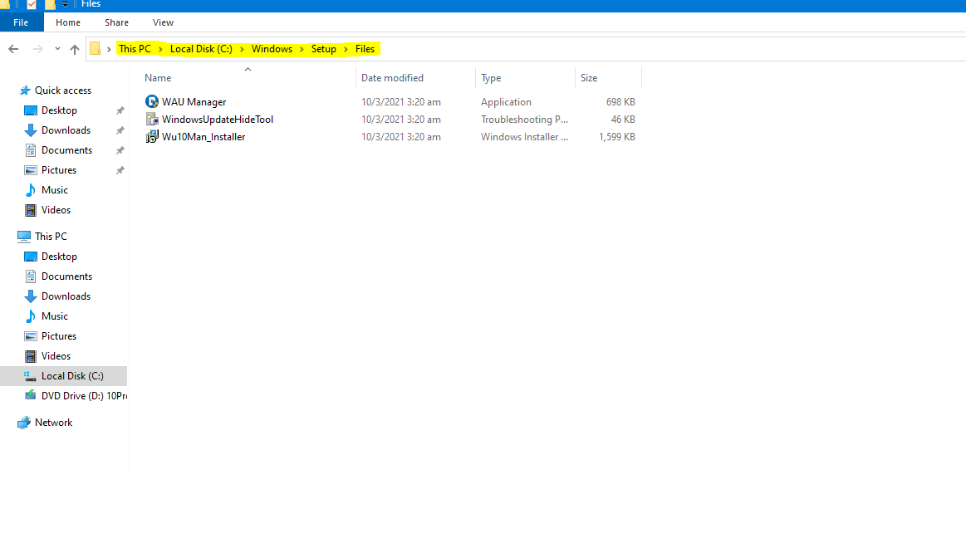Switch to the Share ribbon tab

[x=116, y=22]
